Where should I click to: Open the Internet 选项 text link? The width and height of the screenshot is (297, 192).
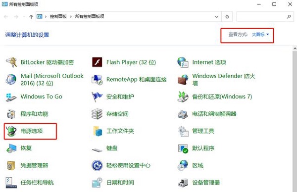tap(209, 62)
